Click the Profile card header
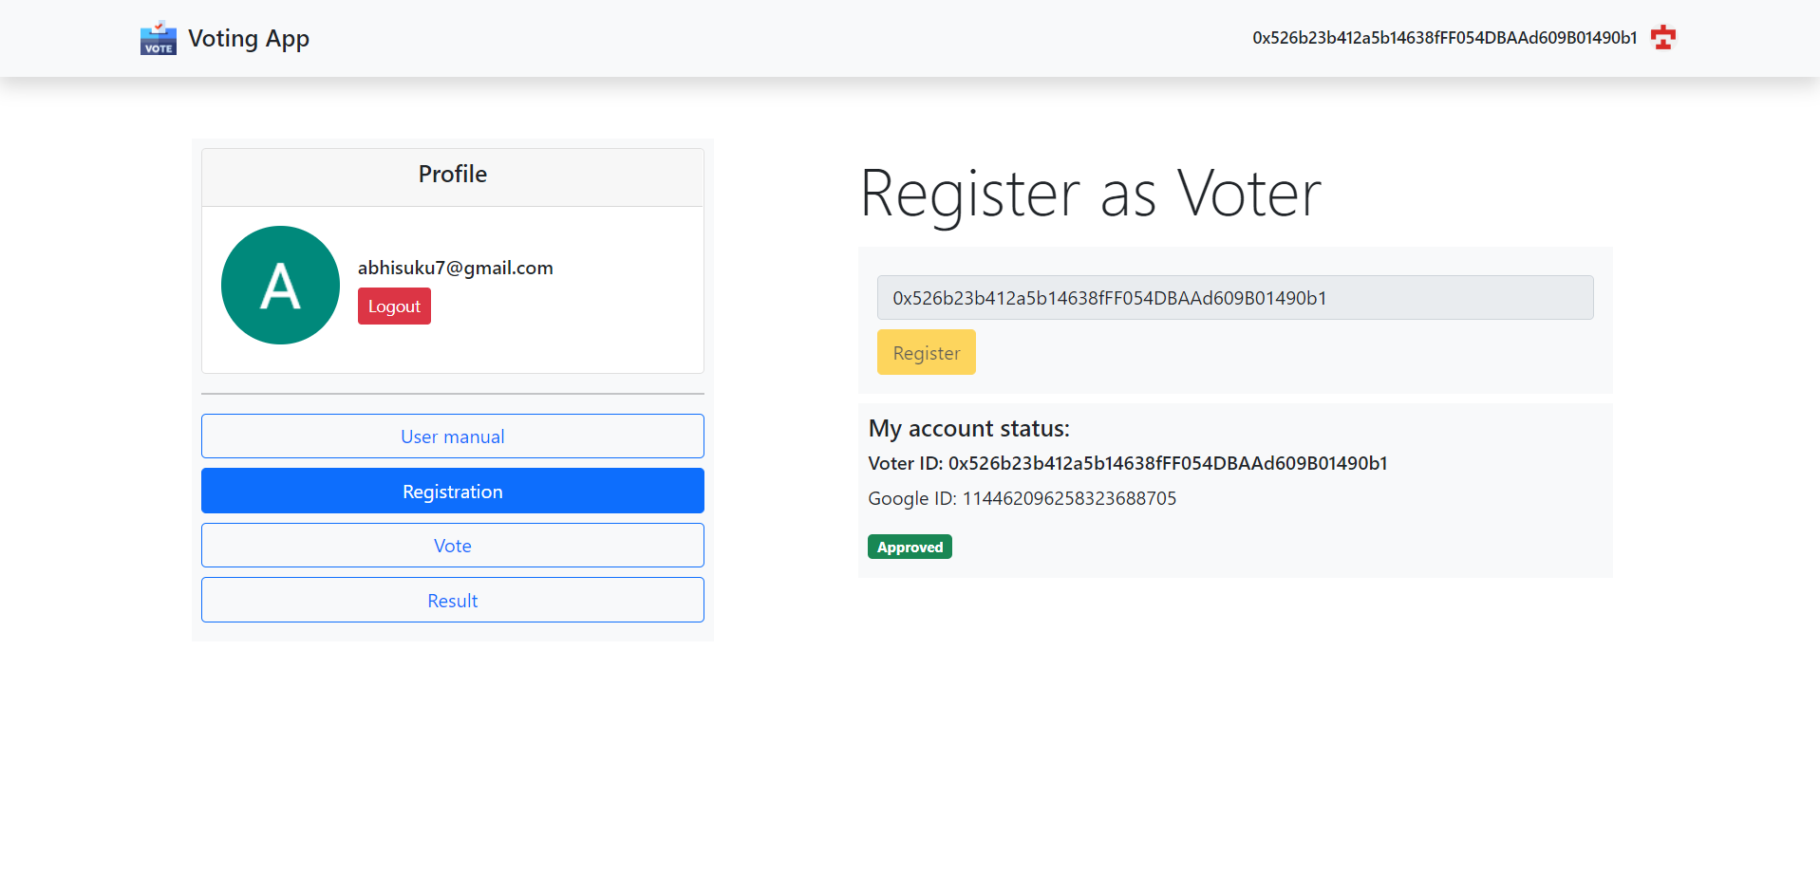 (453, 176)
